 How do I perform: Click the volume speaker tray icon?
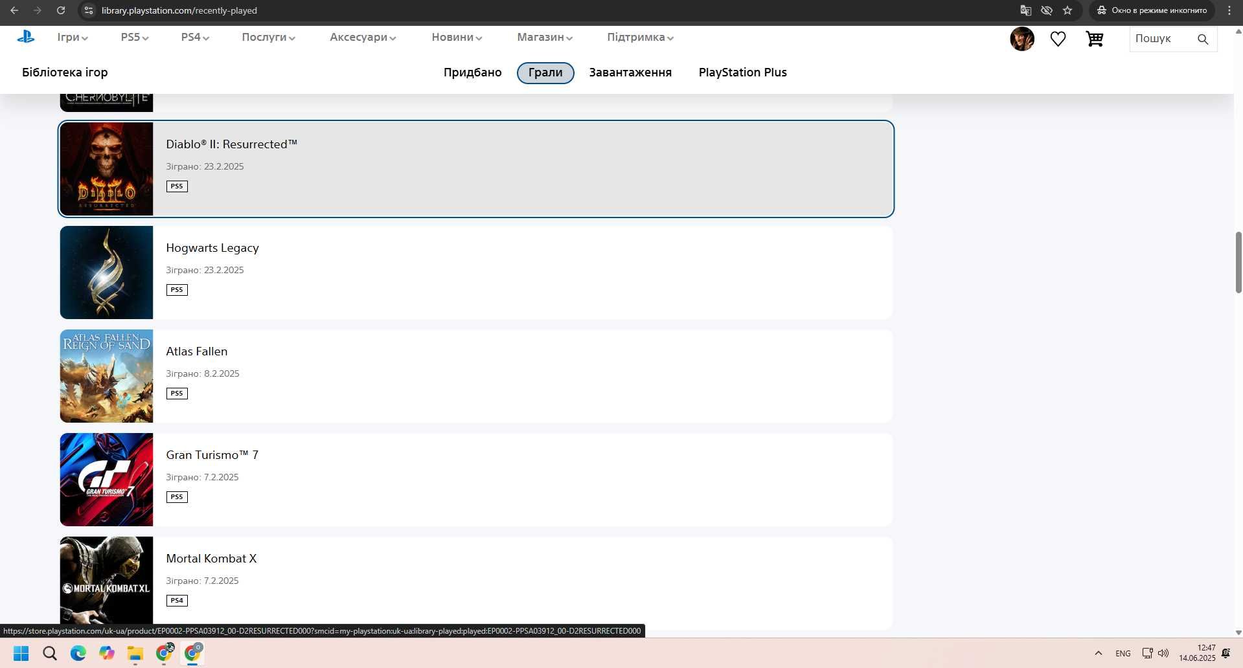(x=1163, y=653)
